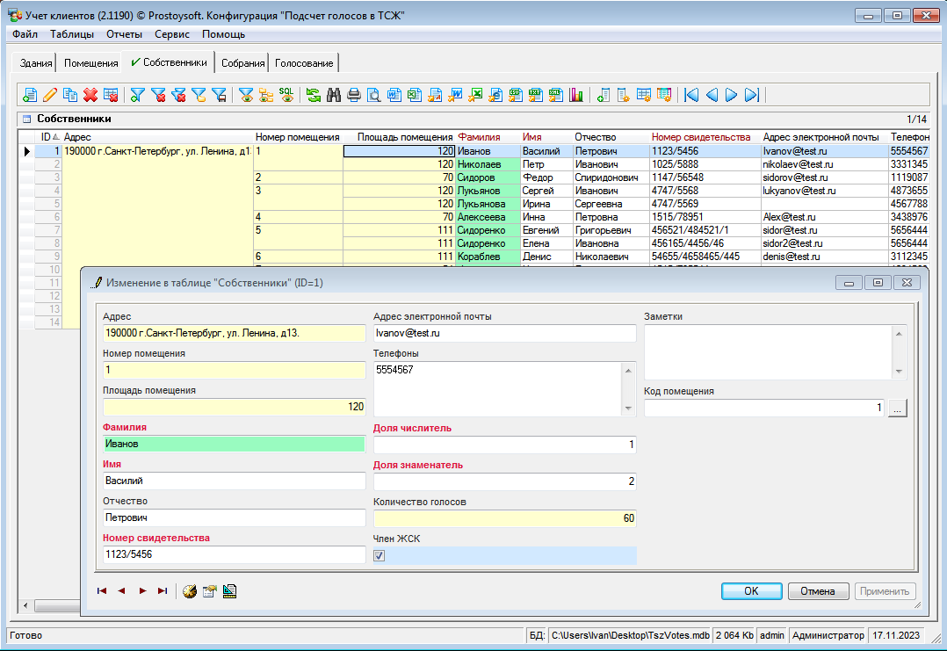Click the printer icon in toolbar
The height and width of the screenshot is (651, 947).
tap(354, 95)
